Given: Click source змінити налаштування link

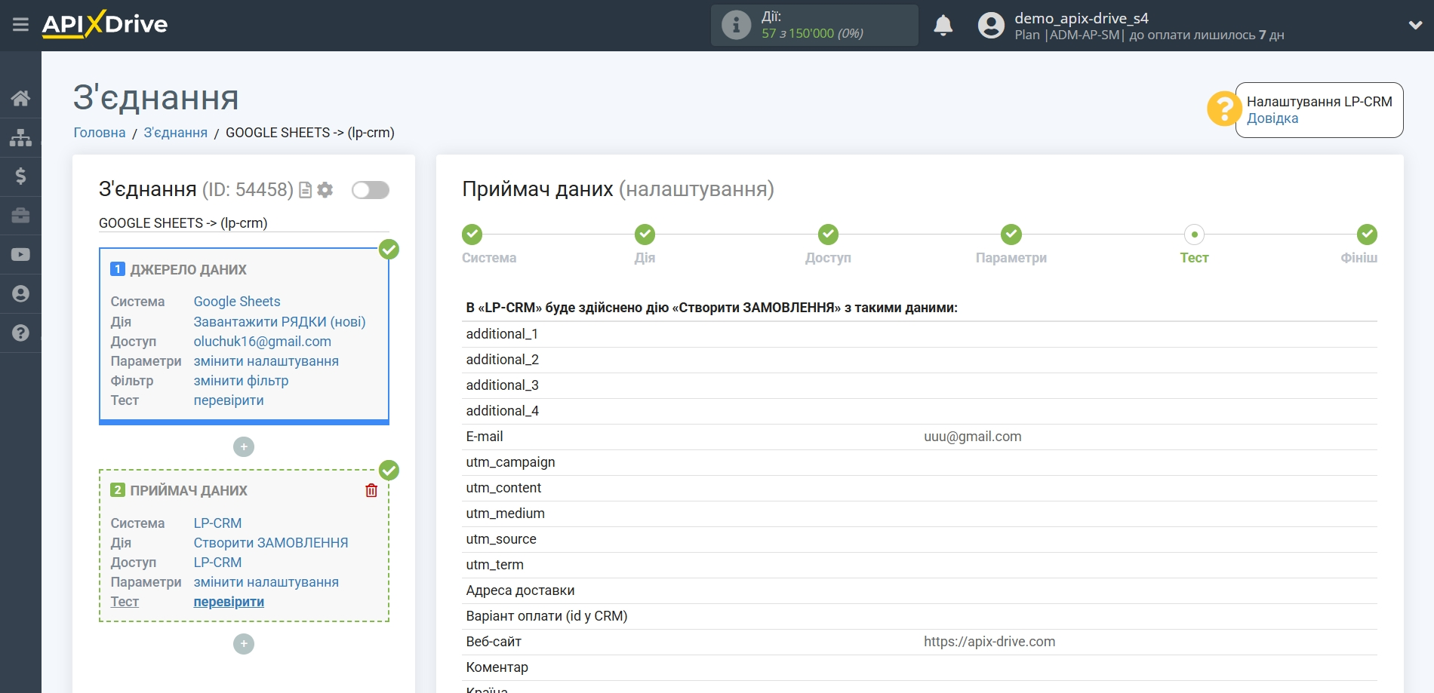Looking at the screenshot, I should click(x=266, y=361).
